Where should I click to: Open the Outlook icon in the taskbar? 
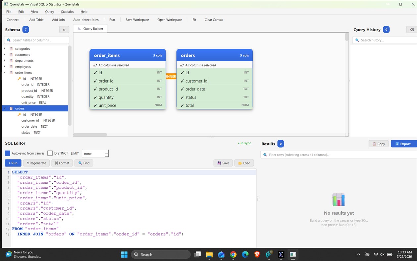click(221, 254)
